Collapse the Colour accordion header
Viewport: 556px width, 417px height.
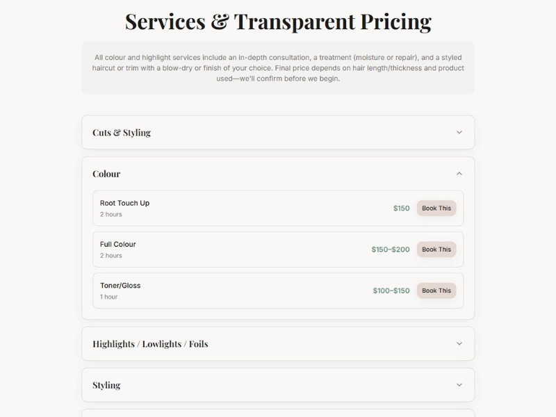point(106,174)
